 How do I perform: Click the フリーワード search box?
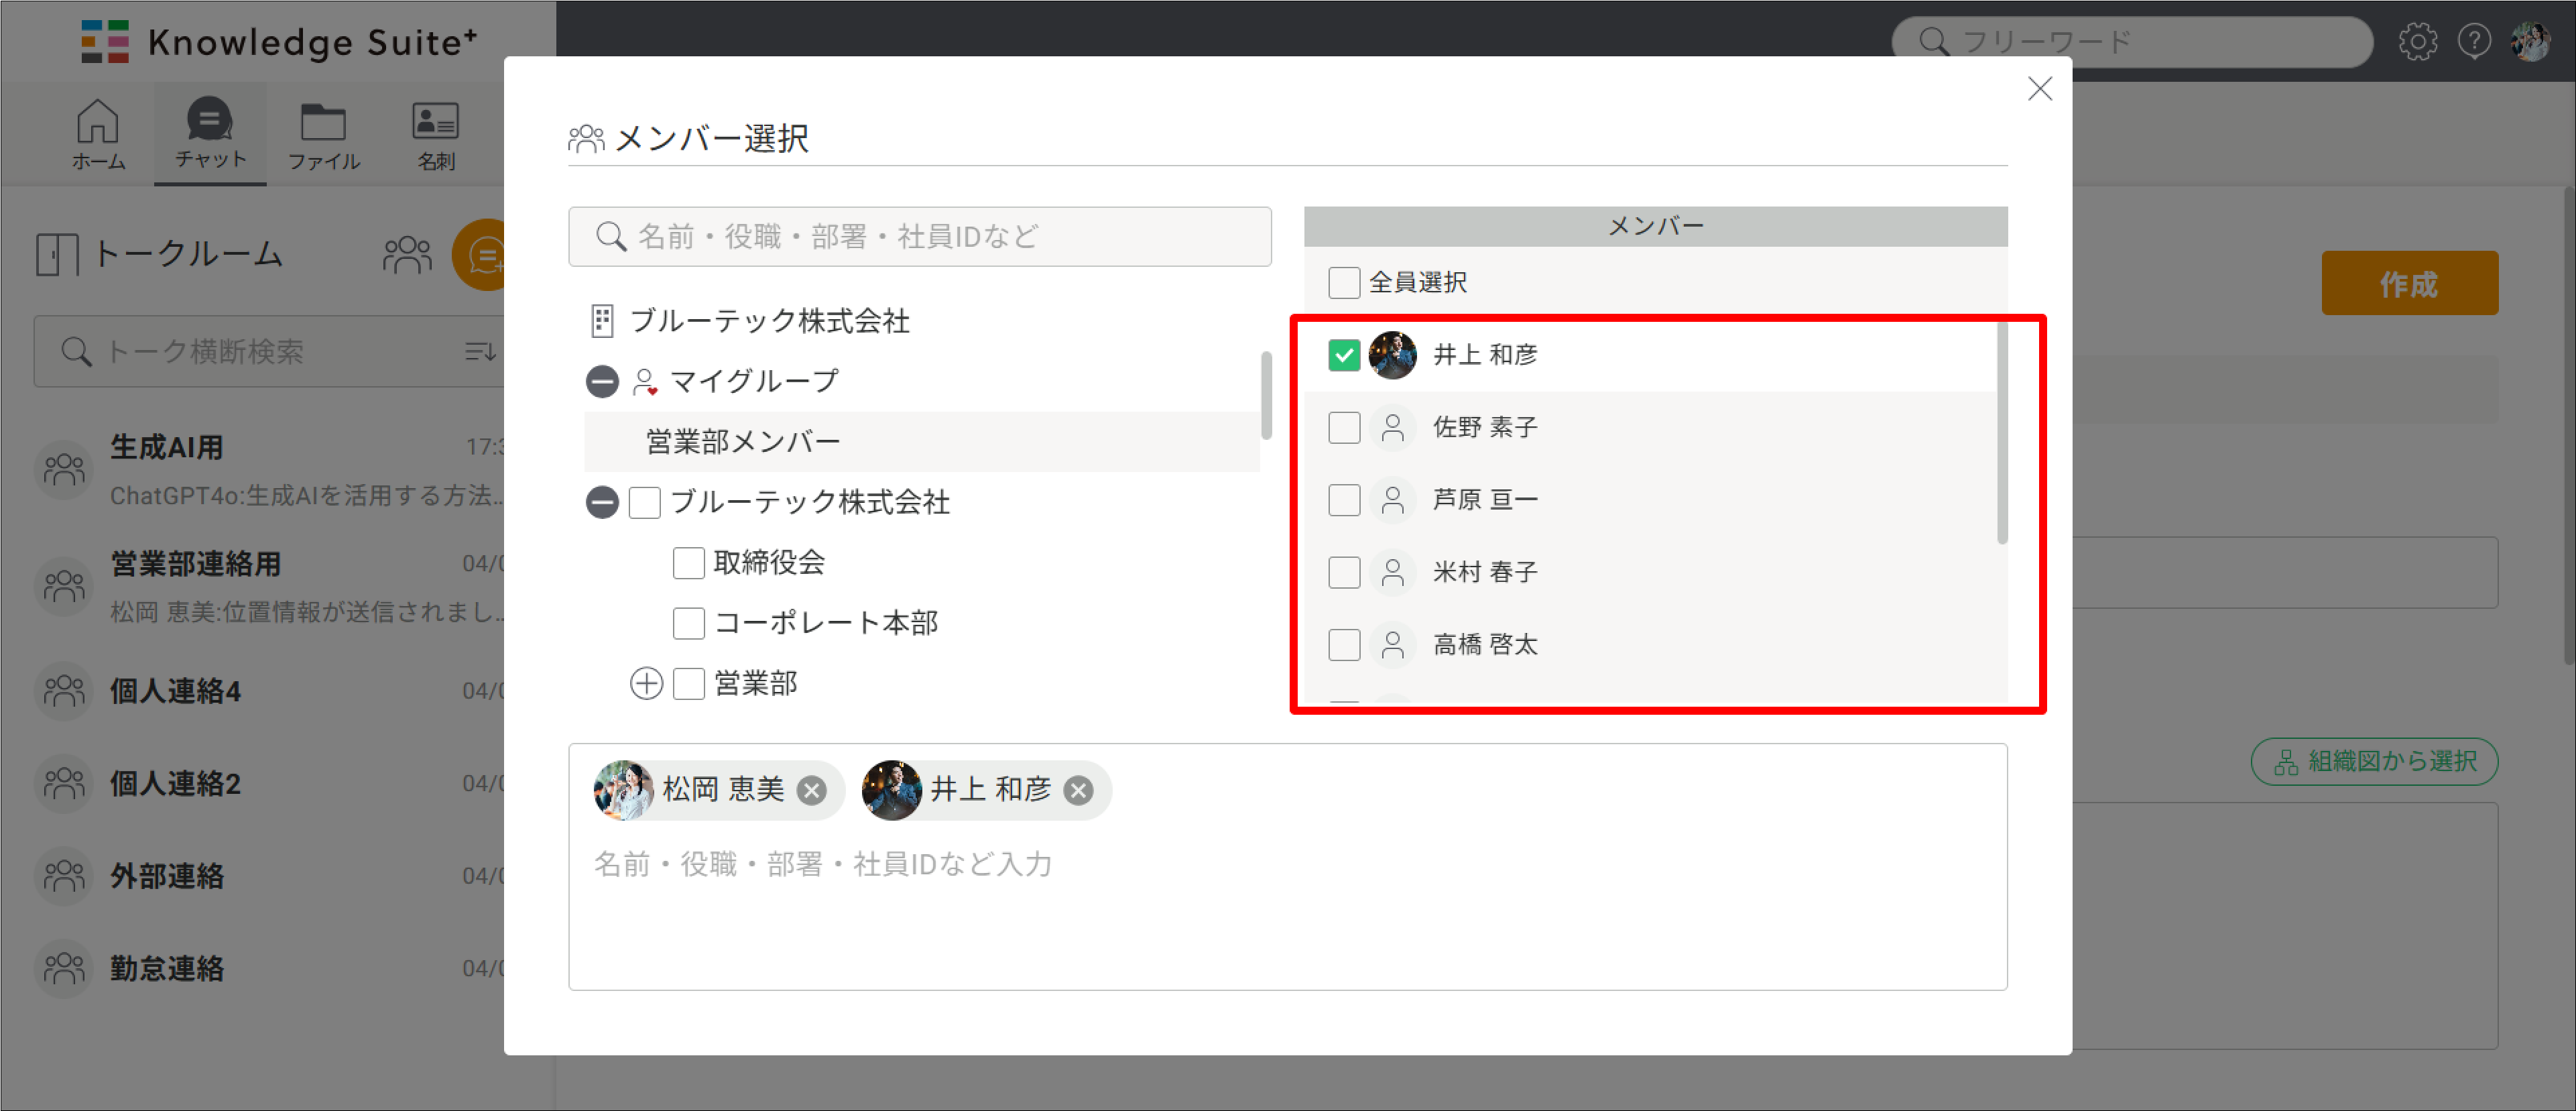point(2131,41)
